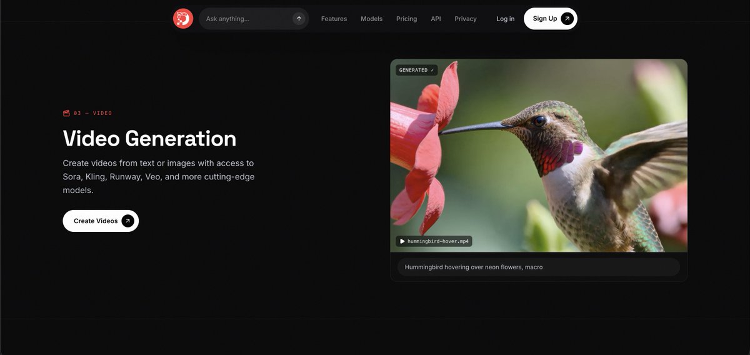Open the API nav item
This screenshot has height=355, width=750.
[436, 19]
